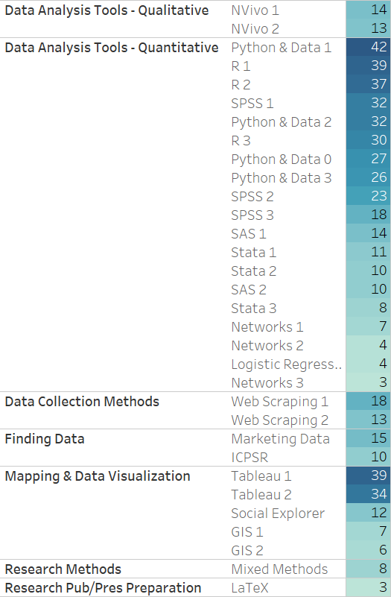
Task: Select the Networks 1 cell showing 7
Action: pos(369,327)
